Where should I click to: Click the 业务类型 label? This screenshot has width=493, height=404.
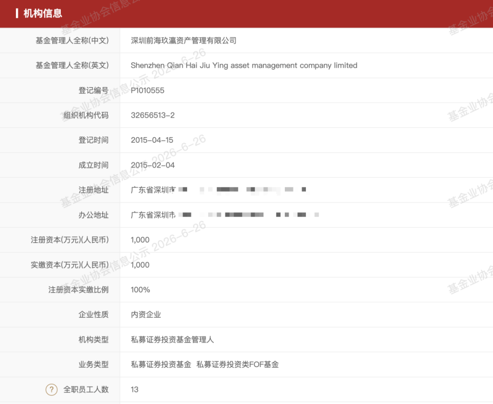[94, 364]
